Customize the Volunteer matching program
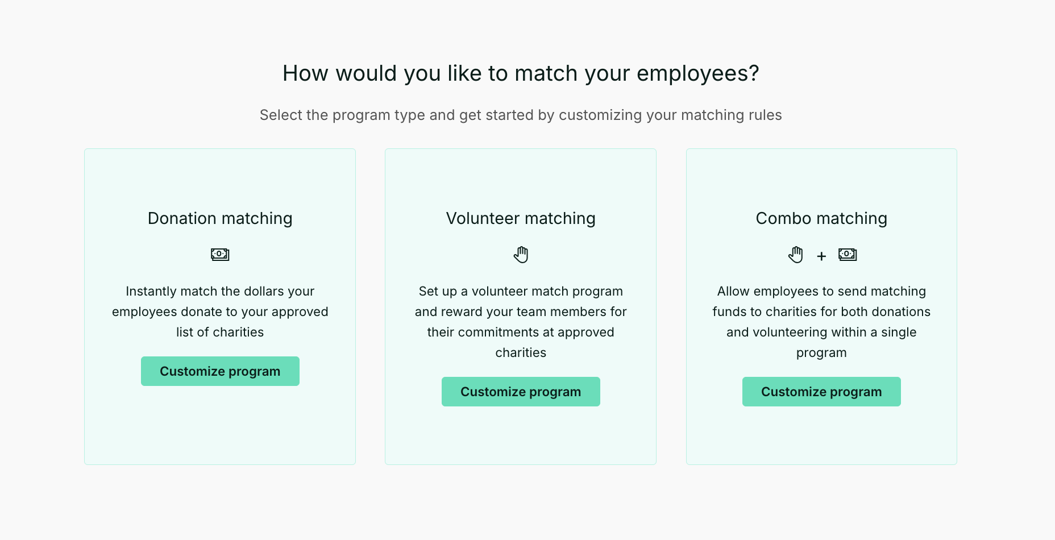 click(x=521, y=392)
